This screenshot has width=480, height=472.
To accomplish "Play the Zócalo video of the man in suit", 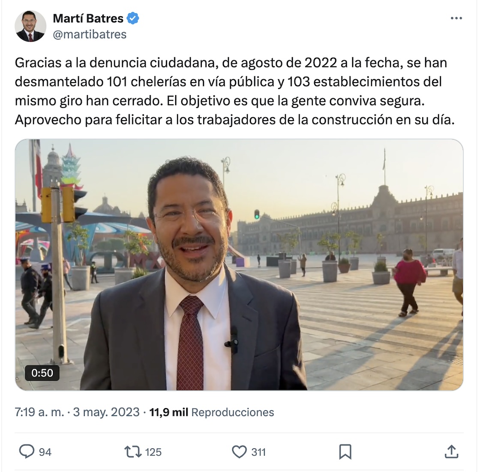I will [239, 265].
